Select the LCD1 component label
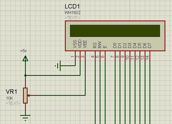 click(x=72, y=6)
